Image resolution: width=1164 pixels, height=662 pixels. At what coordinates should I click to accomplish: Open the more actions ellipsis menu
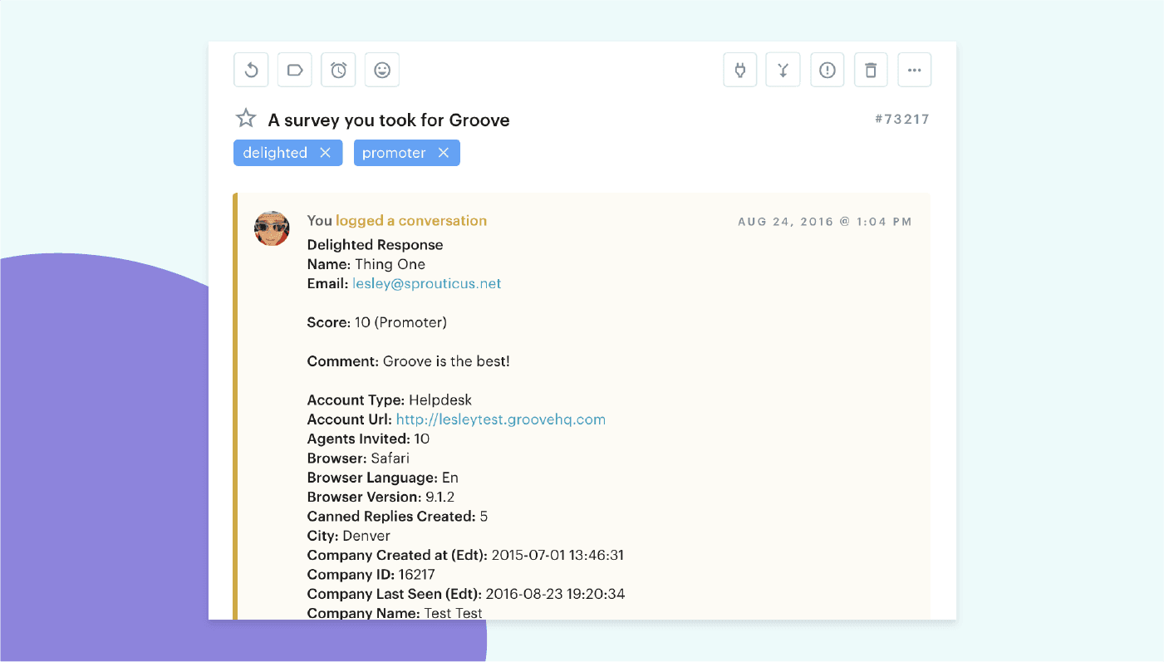coord(914,70)
